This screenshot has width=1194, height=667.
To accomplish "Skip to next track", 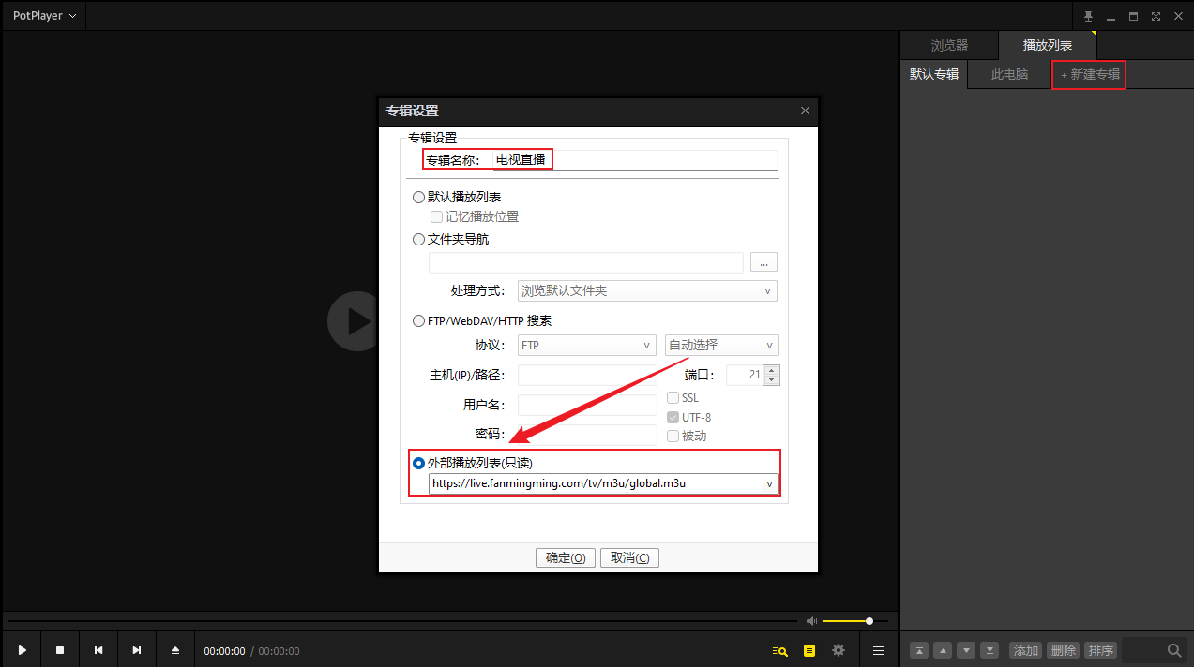I will 137,650.
